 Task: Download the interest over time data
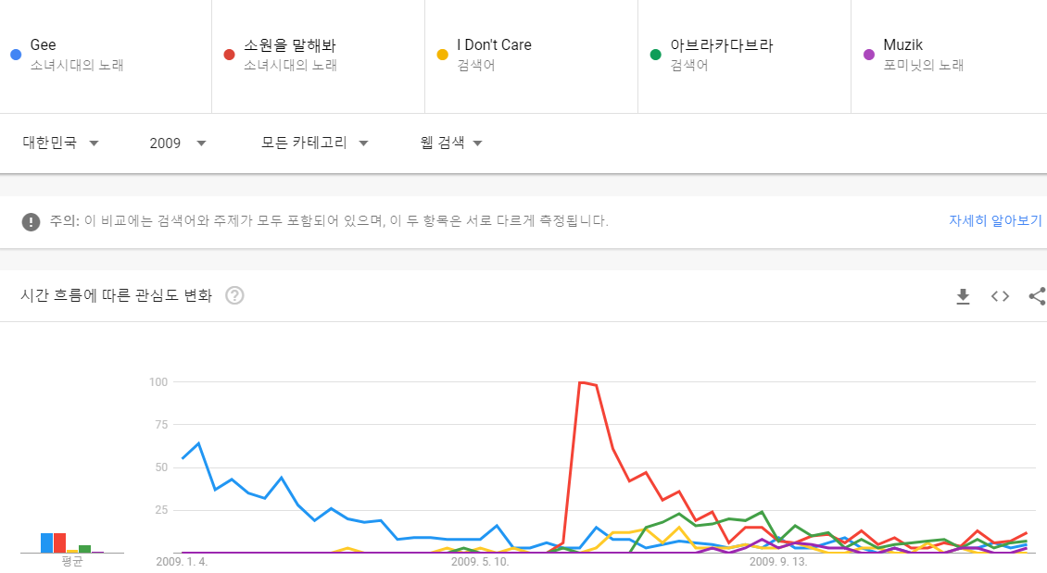point(963,296)
